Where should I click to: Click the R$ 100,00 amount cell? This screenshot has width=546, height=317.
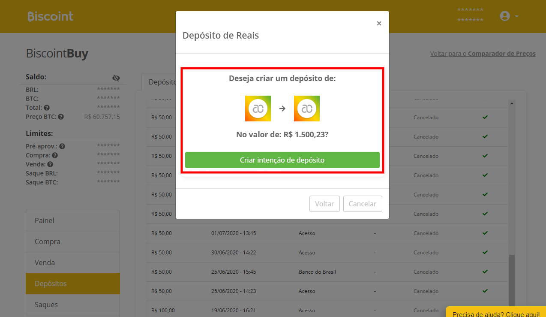point(163,311)
